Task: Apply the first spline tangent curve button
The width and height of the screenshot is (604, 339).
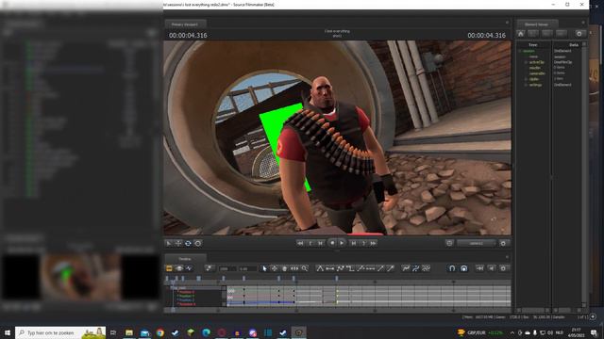Action: pyautogui.click(x=320, y=268)
